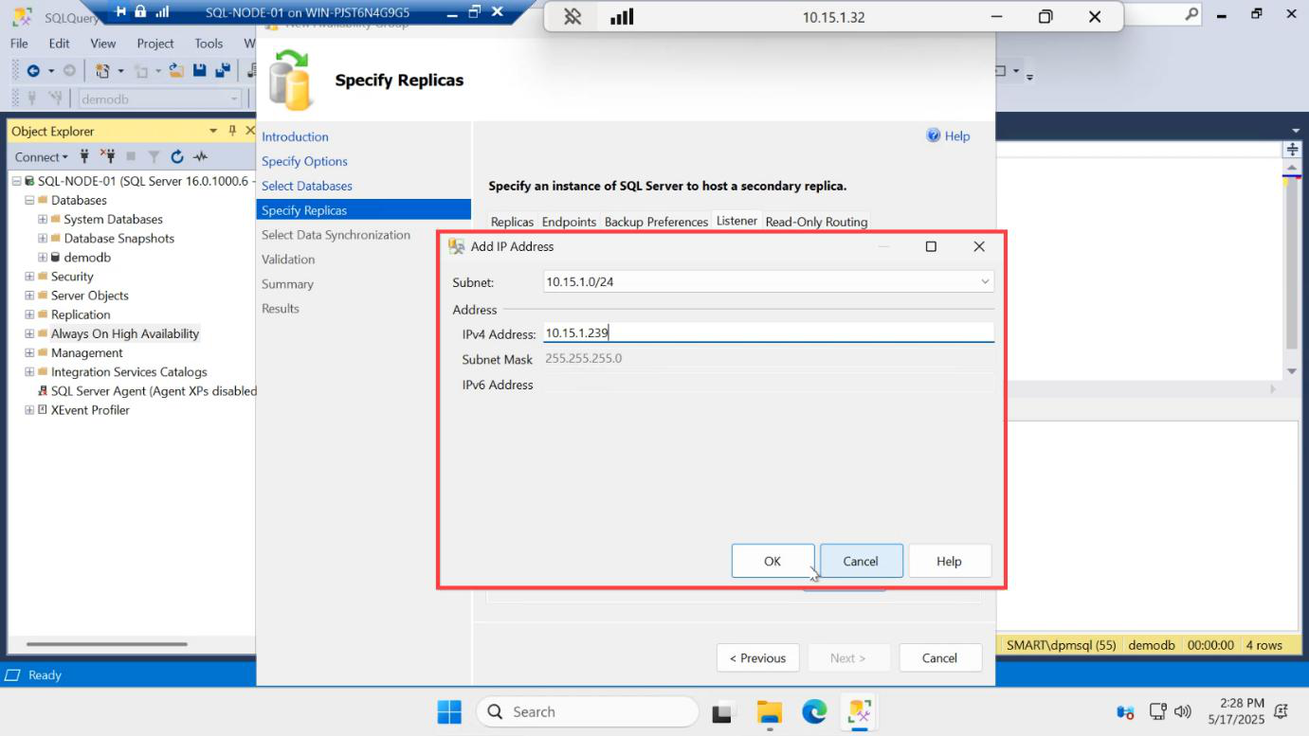Open the Project menu
The width and height of the screenshot is (1309, 736).
[x=155, y=44]
